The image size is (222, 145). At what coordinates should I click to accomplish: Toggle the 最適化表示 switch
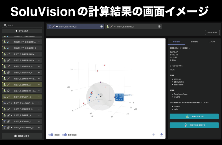coord(64,135)
